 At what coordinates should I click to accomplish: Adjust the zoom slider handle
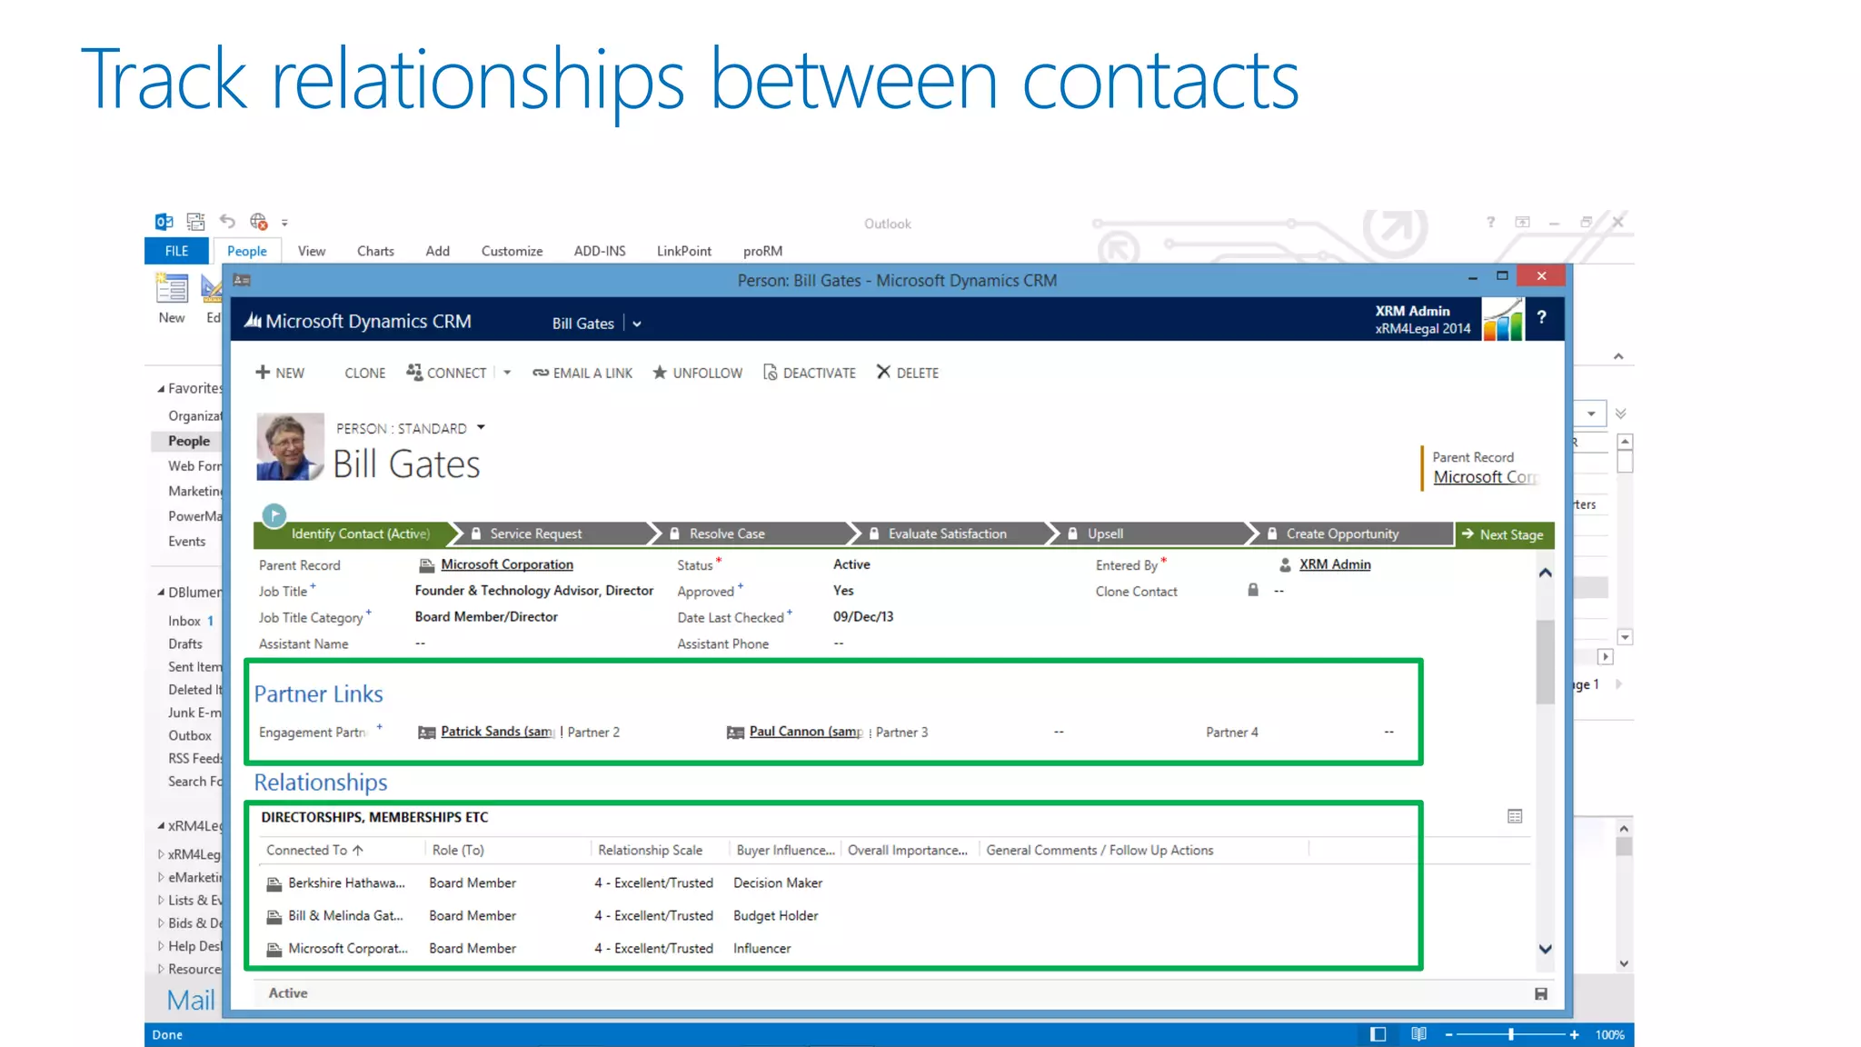point(1511,1034)
